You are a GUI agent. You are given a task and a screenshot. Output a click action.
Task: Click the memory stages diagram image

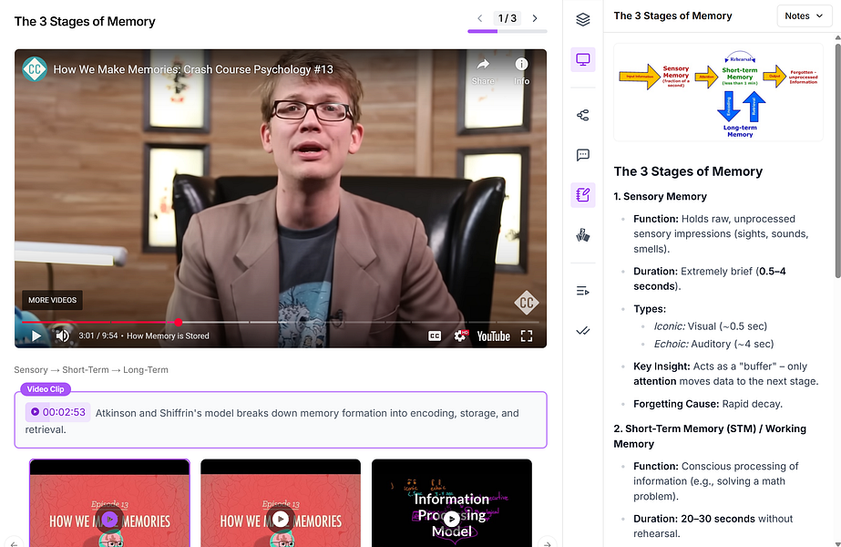click(718, 92)
